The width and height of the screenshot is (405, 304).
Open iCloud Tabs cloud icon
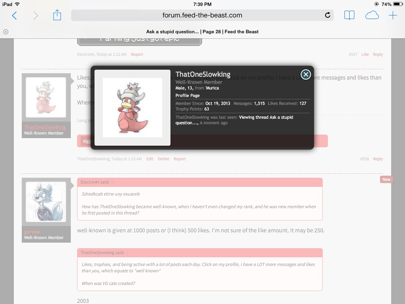[x=372, y=15]
